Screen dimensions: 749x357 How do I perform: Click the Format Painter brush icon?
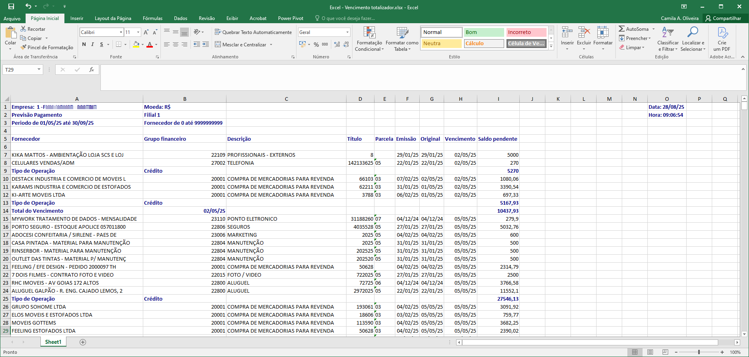(24, 47)
